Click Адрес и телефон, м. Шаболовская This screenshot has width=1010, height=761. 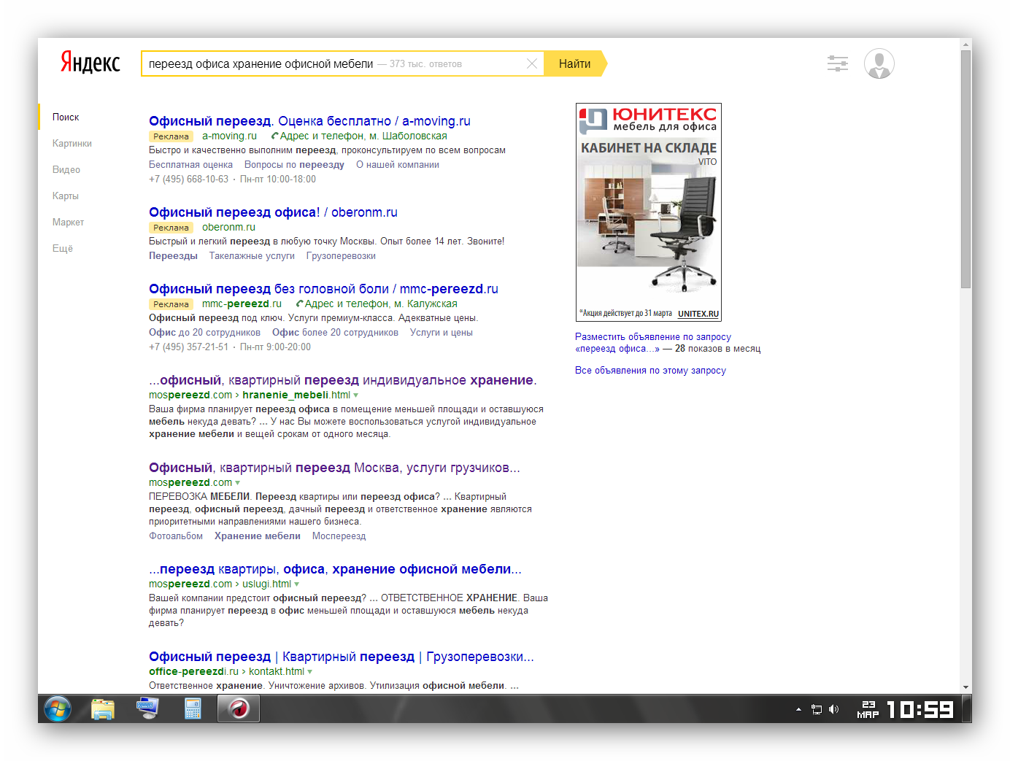363,136
